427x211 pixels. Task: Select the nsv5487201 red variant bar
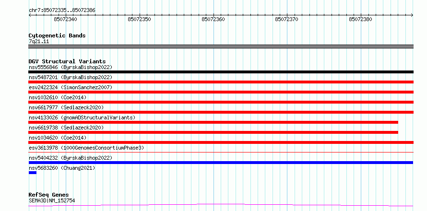[221, 82]
